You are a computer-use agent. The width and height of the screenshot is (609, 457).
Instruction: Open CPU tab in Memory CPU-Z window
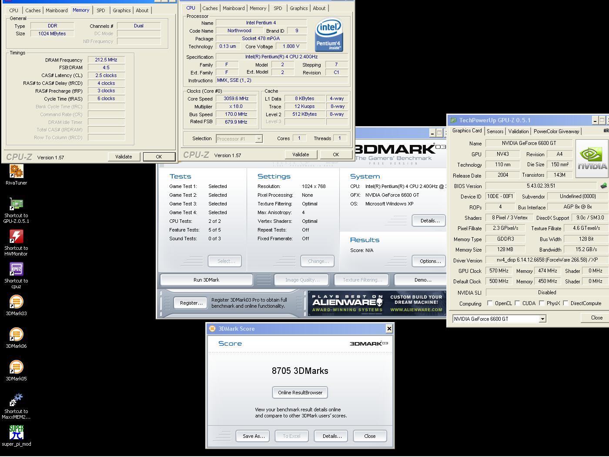[14, 10]
